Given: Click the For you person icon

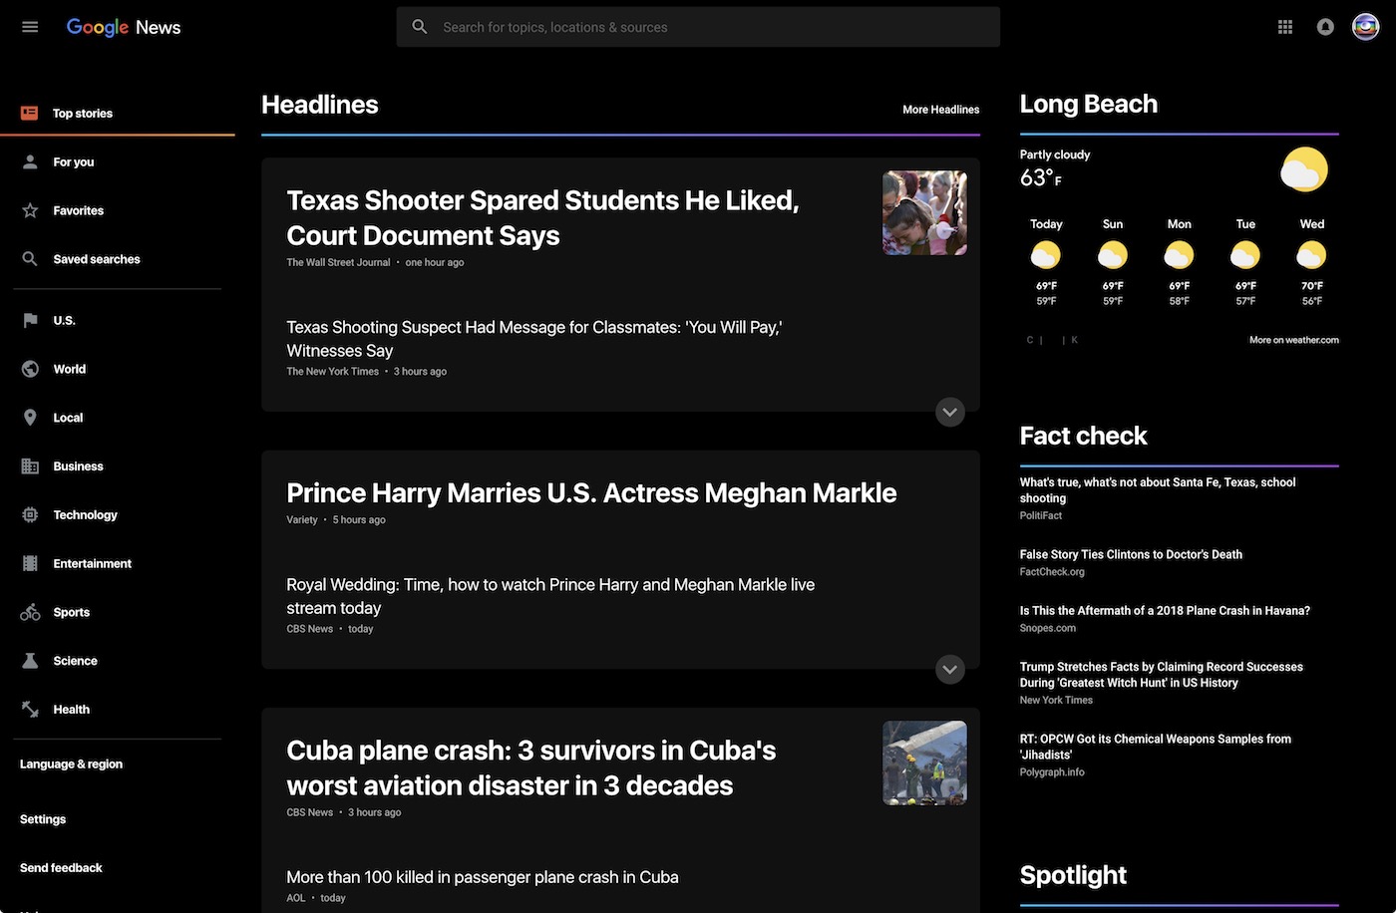Looking at the screenshot, I should coord(30,161).
